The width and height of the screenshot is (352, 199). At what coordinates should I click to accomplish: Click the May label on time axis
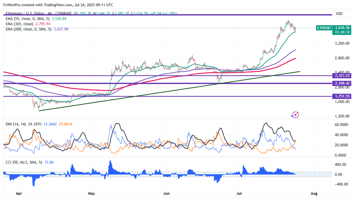coord(91,193)
